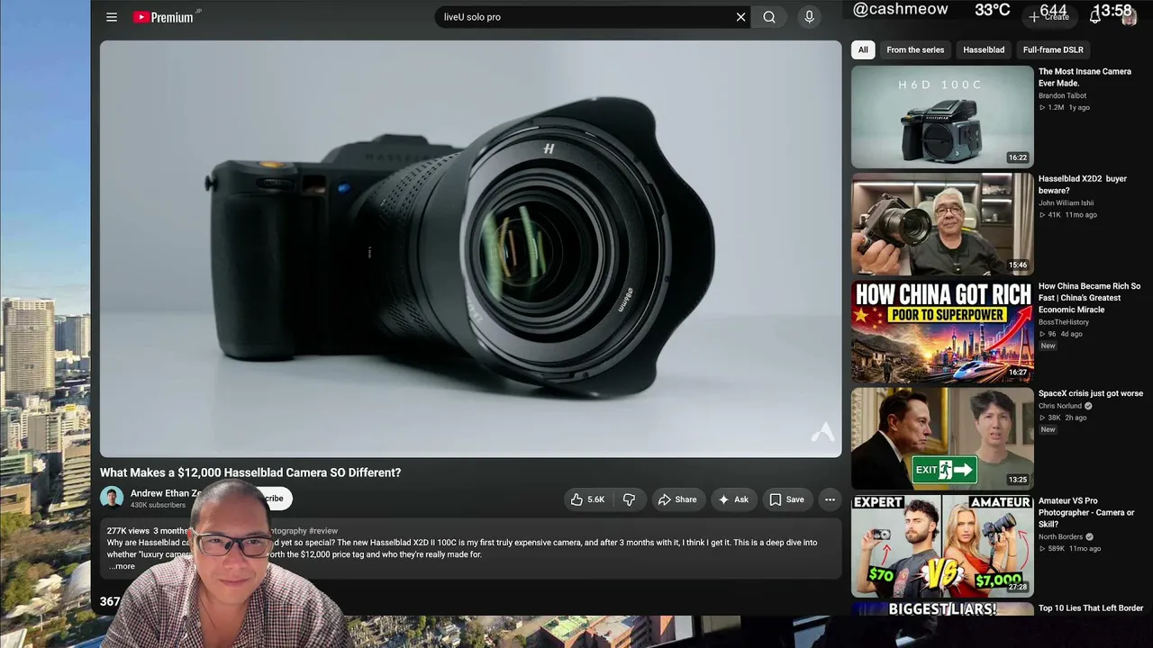1153x648 pixels.
Task: Visit Brandon Talbot's channel name
Action: click(x=1062, y=95)
